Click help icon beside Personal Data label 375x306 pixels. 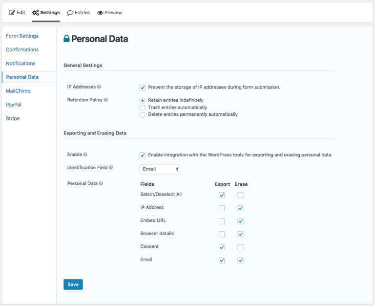pyautogui.click(x=101, y=183)
